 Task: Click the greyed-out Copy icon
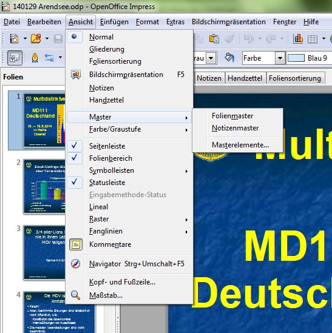[199, 39]
